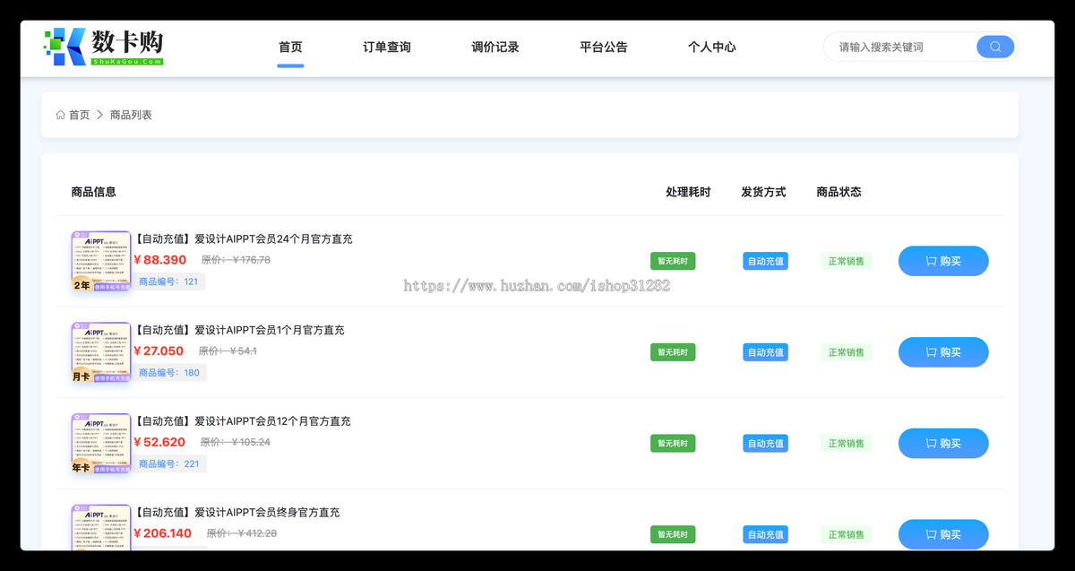Click 自动充值 badge in 24个月 row

click(x=765, y=261)
